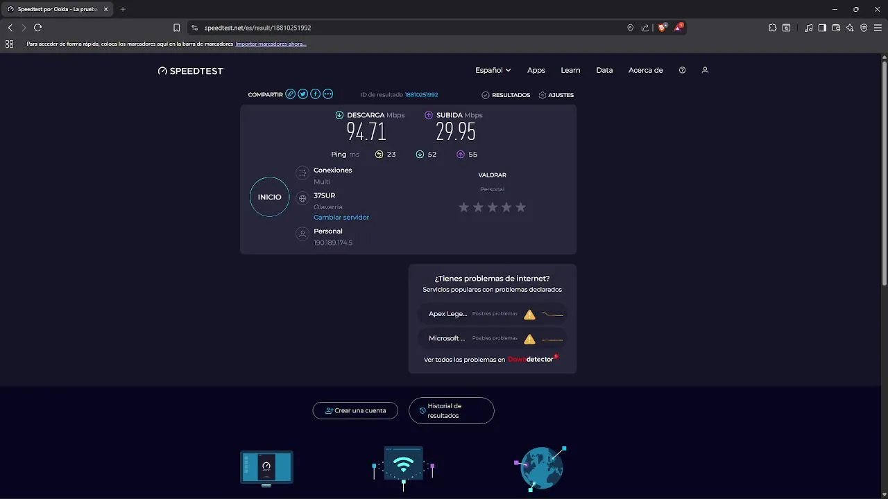Click result ID 18810251992 link

tap(421, 95)
